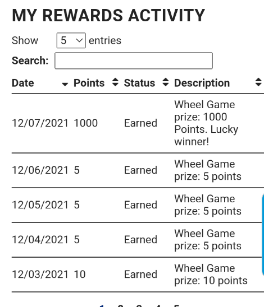The width and height of the screenshot is (264, 307).
Task: Click the Status column sort arrows icon
Action: pyautogui.click(x=166, y=82)
